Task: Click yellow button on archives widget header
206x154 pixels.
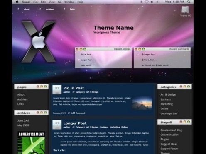Action: pos(42,113)
